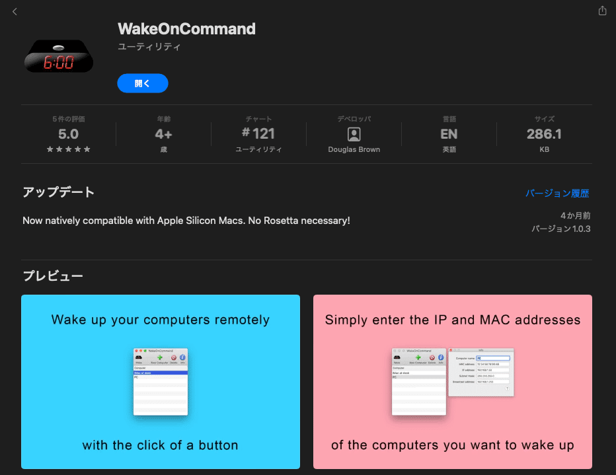Click the 5件の評価 ratings label

(69, 119)
